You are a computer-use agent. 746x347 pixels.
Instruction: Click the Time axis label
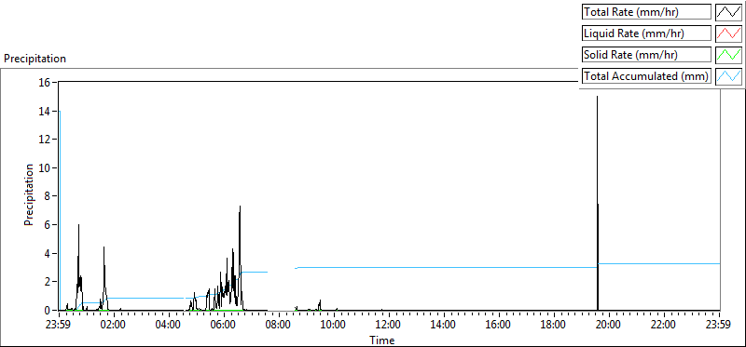click(382, 340)
